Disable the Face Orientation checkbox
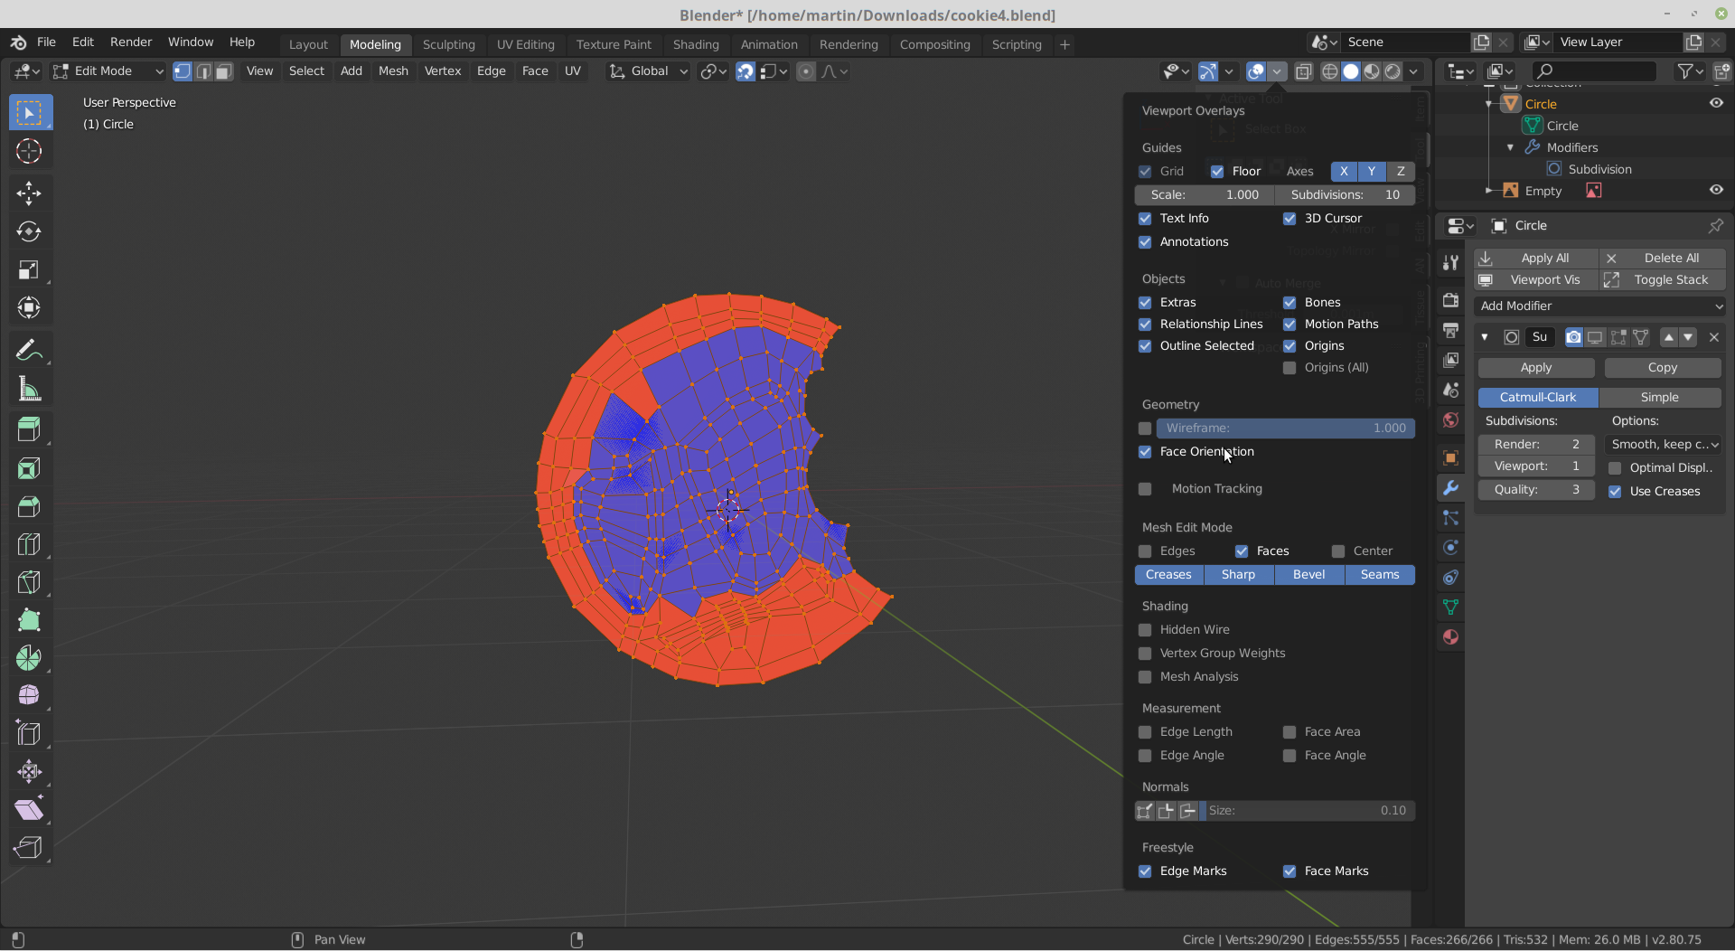 [x=1145, y=451]
